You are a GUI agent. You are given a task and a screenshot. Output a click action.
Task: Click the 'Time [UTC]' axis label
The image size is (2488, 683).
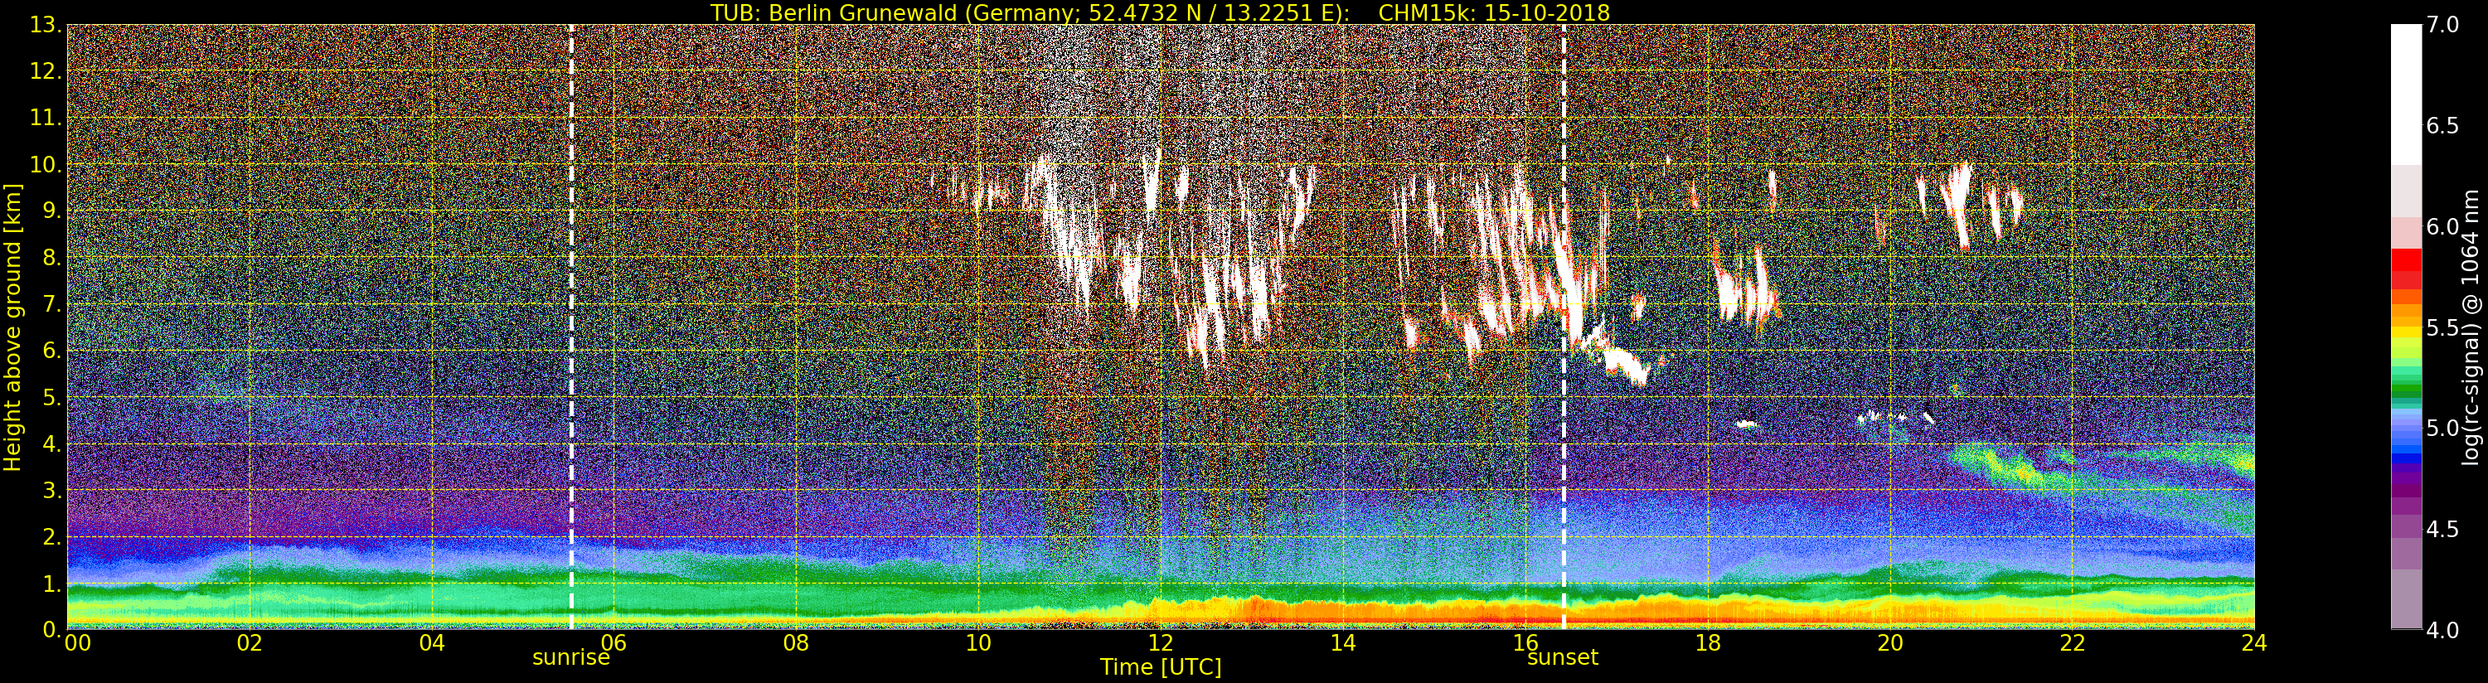click(x=1161, y=666)
